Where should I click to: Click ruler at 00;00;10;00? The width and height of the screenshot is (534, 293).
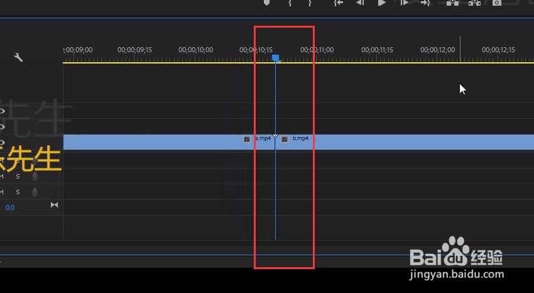(195, 50)
